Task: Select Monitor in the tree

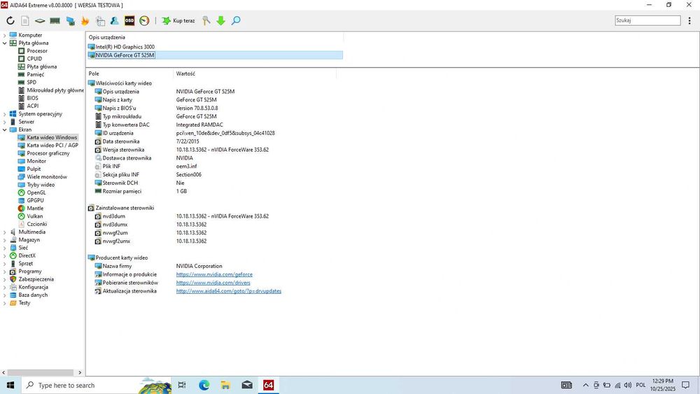Action: click(36, 161)
